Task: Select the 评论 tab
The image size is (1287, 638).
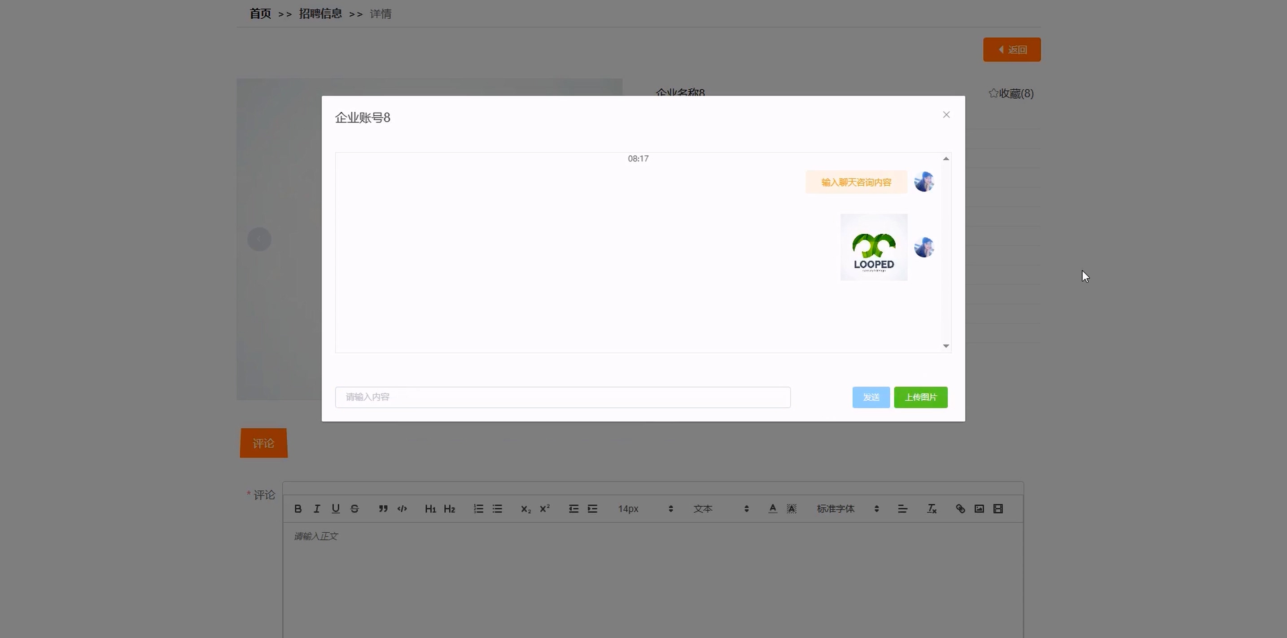Action: [x=263, y=443]
